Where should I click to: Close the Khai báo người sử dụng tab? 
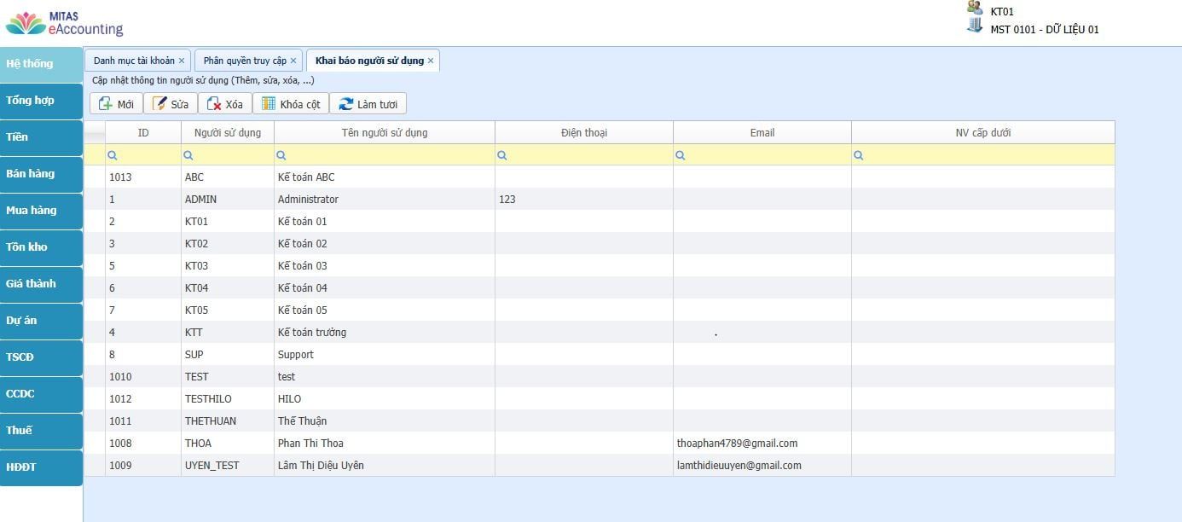click(x=431, y=61)
